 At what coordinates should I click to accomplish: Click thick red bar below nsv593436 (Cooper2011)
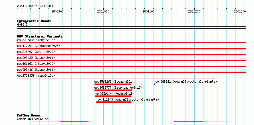[131, 72]
